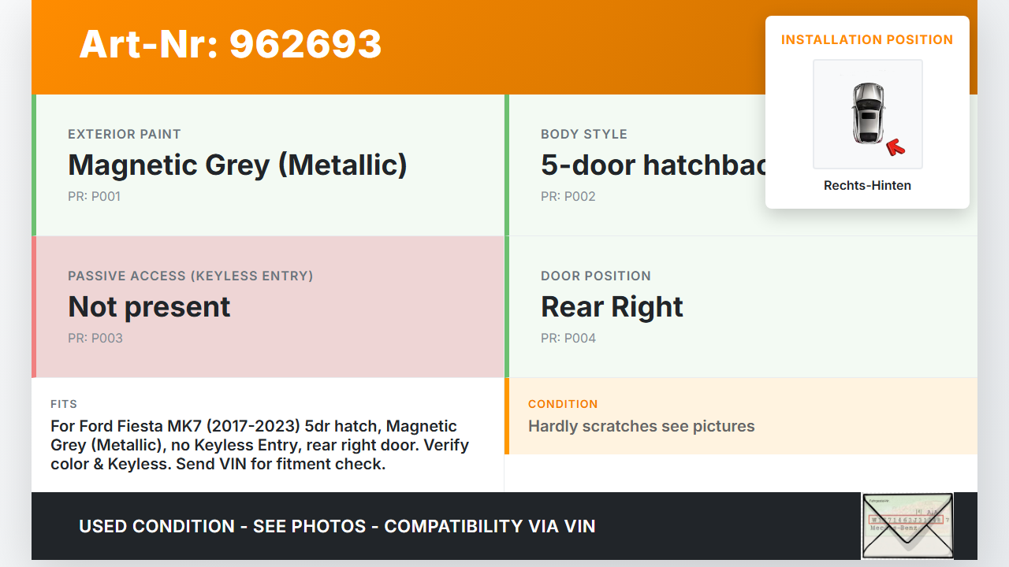Click the PR: P002 code
Viewport: 1009px width, 567px height.
pyautogui.click(x=568, y=196)
